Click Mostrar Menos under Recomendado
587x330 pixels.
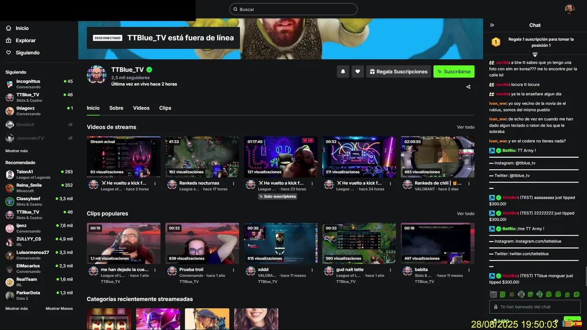(x=59, y=308)
